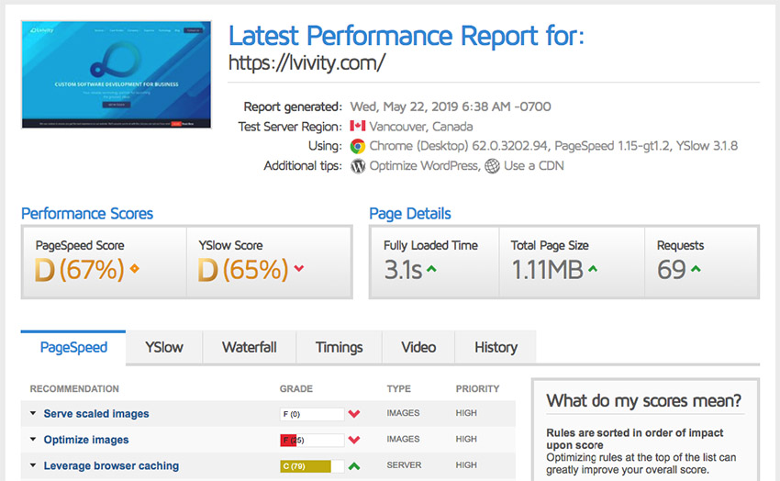Open the Waterfall tab
780x481 pixels.
pos(250,347)
